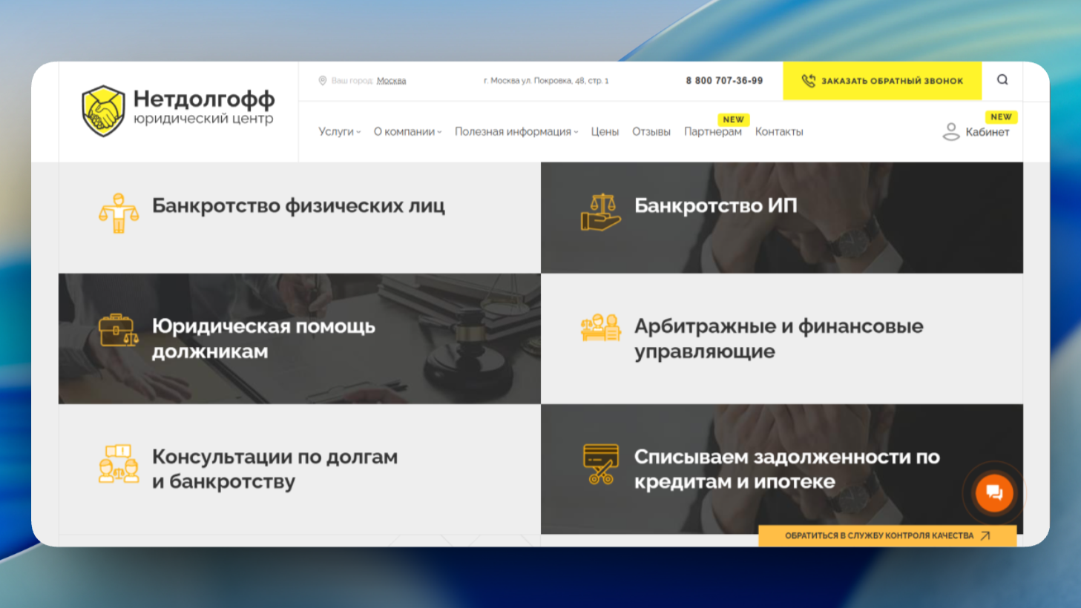Click the card-and-scissors icon for Списываем задолженности
The width and height of the screenshot is (1081, 608).
[601, 464]
